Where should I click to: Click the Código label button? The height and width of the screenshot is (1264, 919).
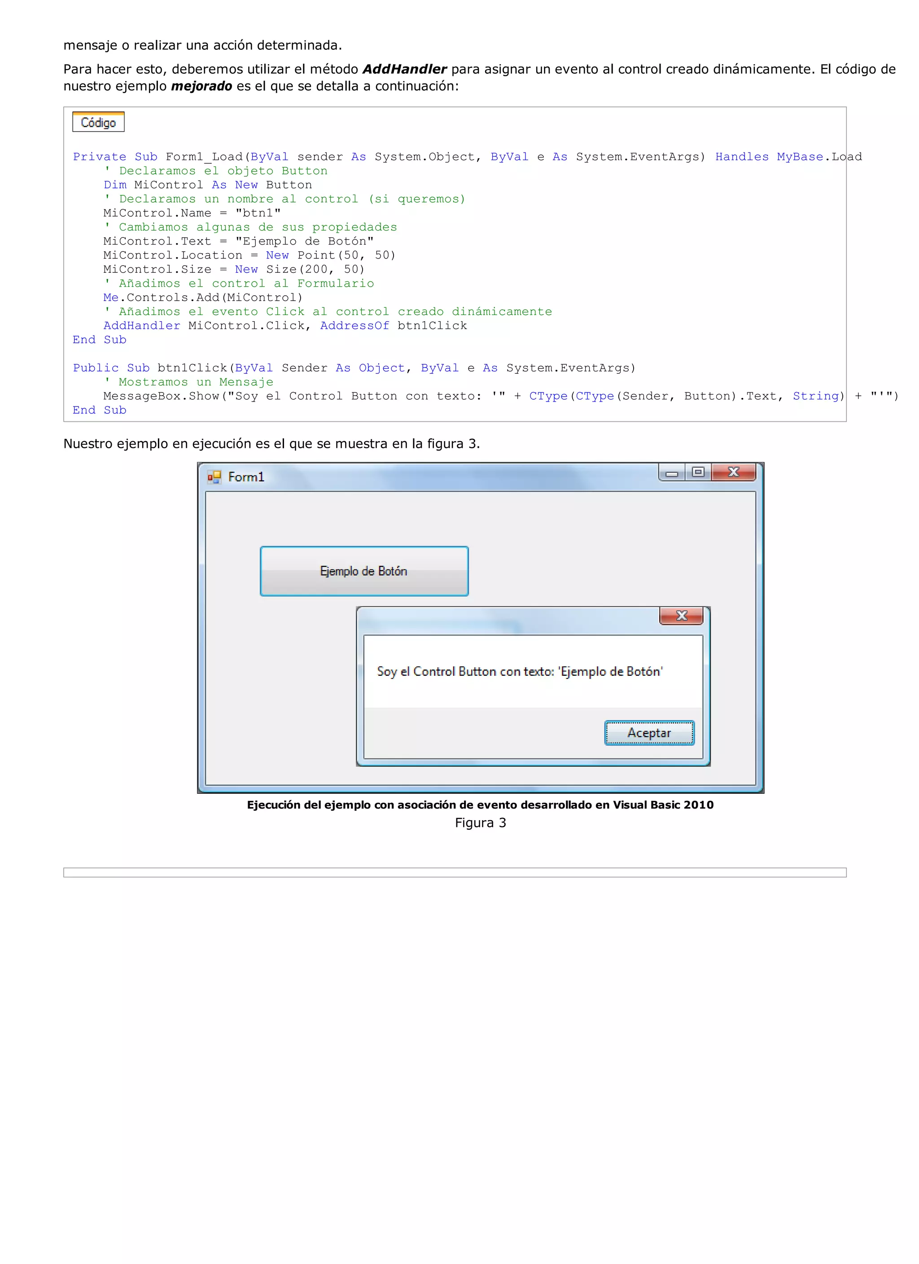click(98, 122)
